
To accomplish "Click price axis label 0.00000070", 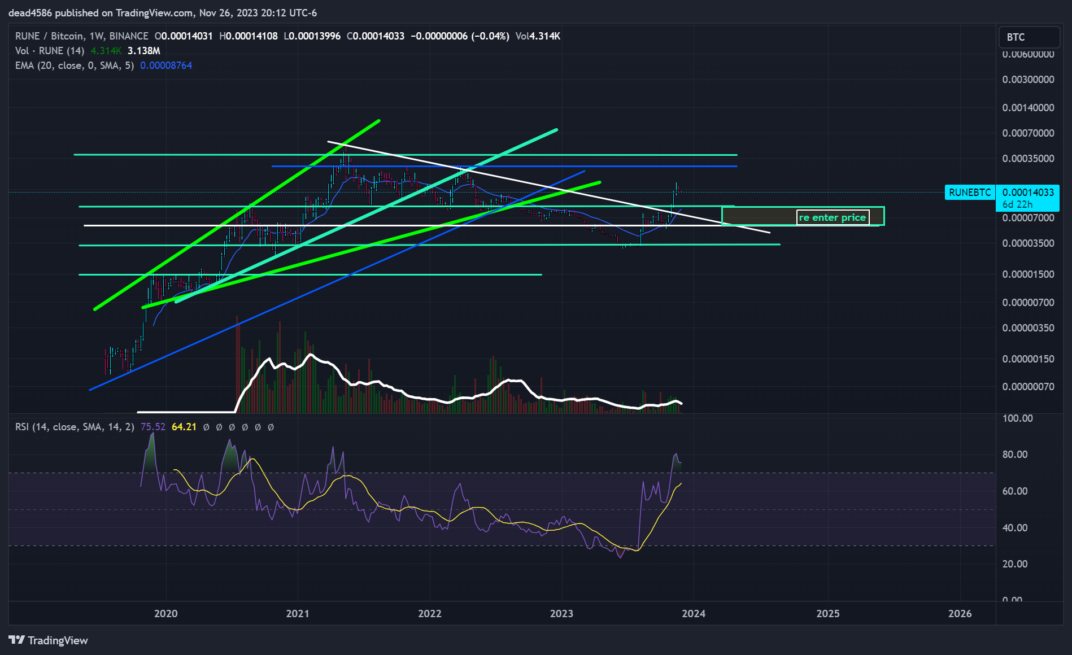I will [1028, 387].
